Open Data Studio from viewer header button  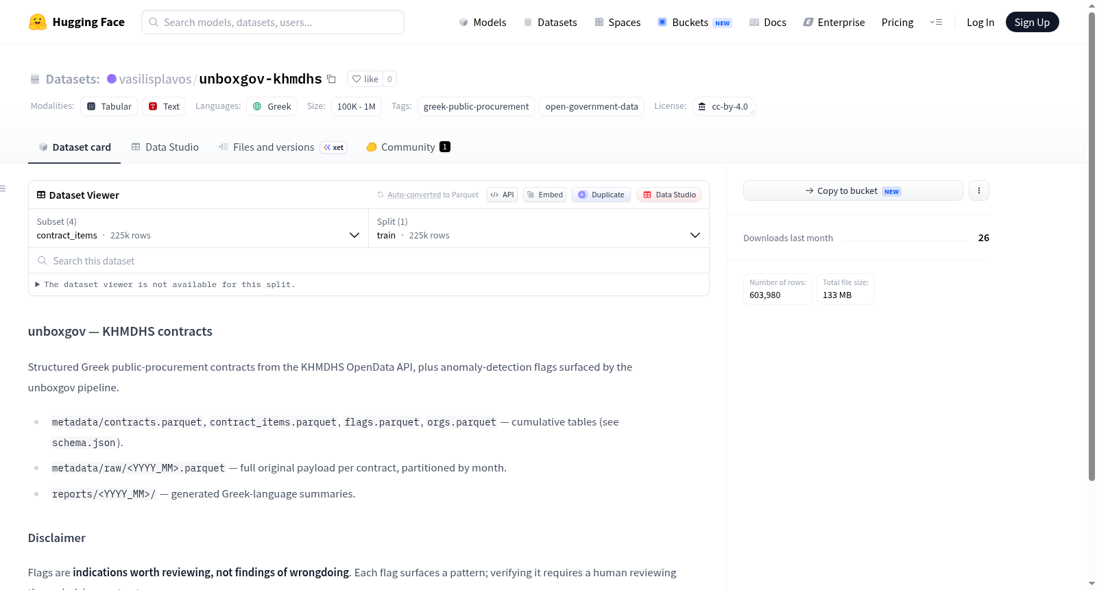coord(669,195)
